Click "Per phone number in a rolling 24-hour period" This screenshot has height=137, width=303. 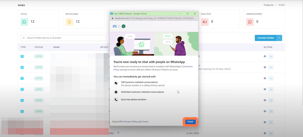pyautogui.click(x=143, y=85)
